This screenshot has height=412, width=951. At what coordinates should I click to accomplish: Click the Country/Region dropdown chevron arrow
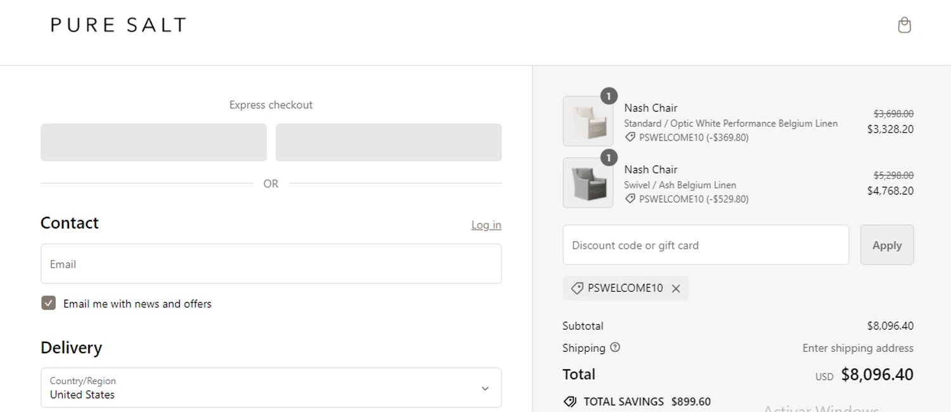click(485, 389)
